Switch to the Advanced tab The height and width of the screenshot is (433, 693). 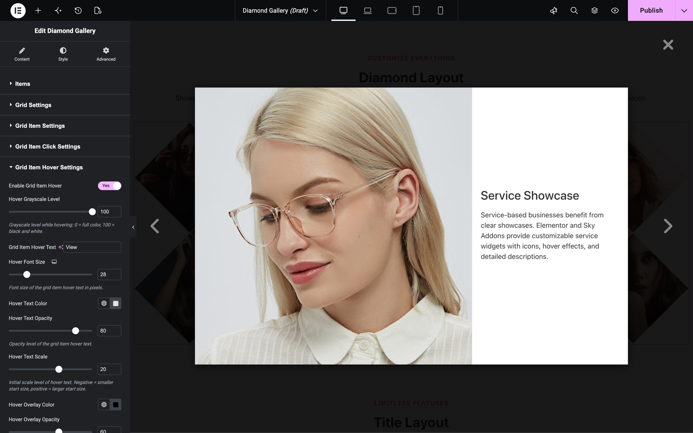(x=106, y=54)
